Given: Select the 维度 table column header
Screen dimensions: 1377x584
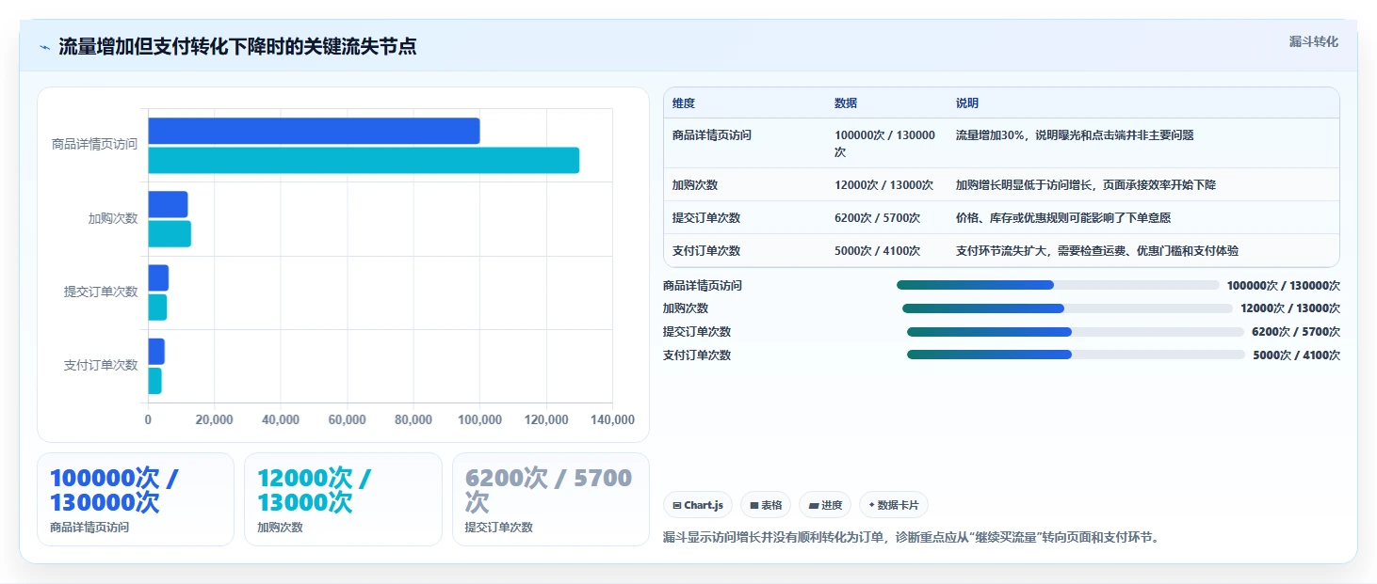Looking at the screenshot, I should (x=684, y=103).
